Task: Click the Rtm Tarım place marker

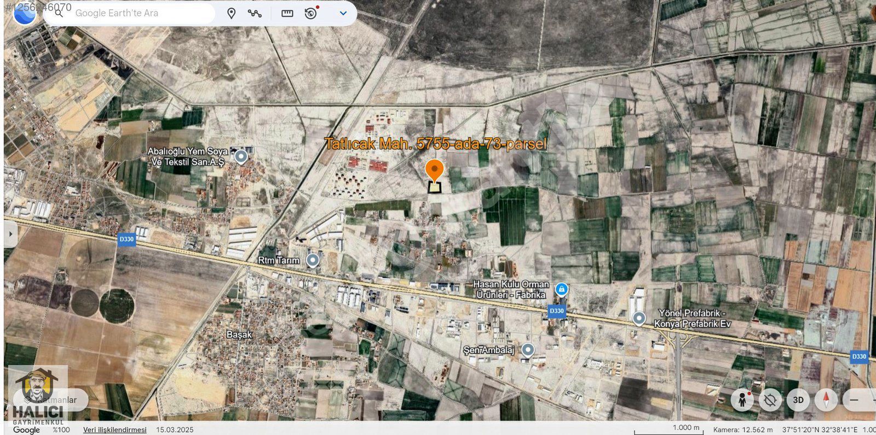Action: [x=313, y=260]
